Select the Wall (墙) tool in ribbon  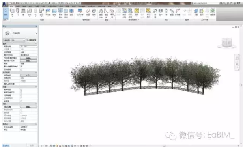point(12,13)
